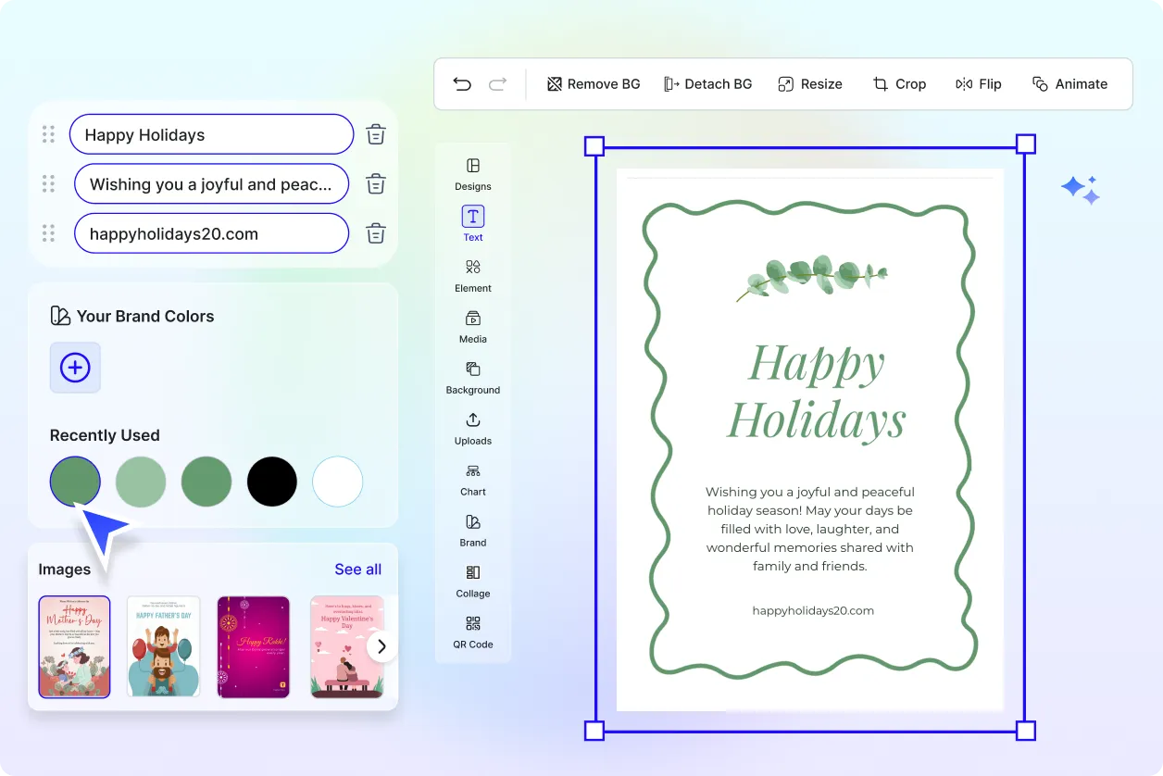This screenshot has height=776, width=1163.
Task: Open the Media panel
Action: [472, 328]
